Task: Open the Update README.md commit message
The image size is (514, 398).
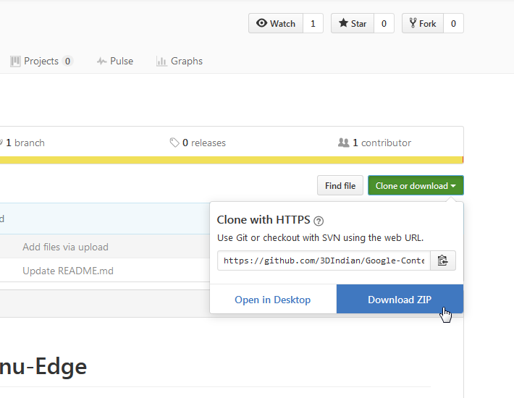Action: pyautogui.click(x=68, y=271)
